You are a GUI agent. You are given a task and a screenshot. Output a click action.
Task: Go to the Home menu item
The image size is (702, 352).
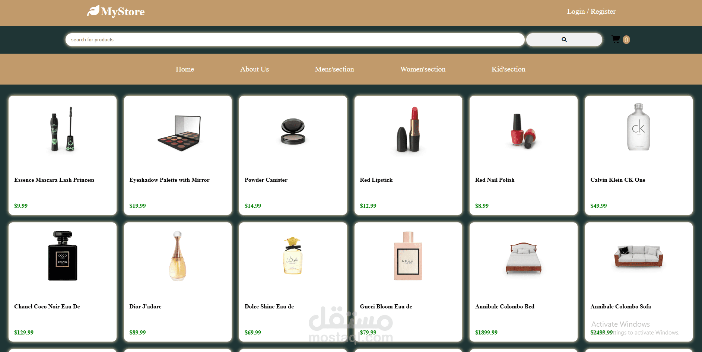coord(185,69)
